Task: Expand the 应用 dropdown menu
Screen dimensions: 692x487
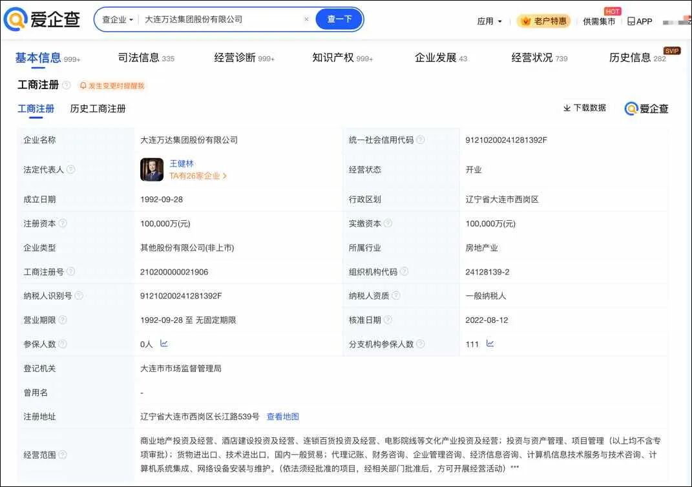Action: (489, 21)
